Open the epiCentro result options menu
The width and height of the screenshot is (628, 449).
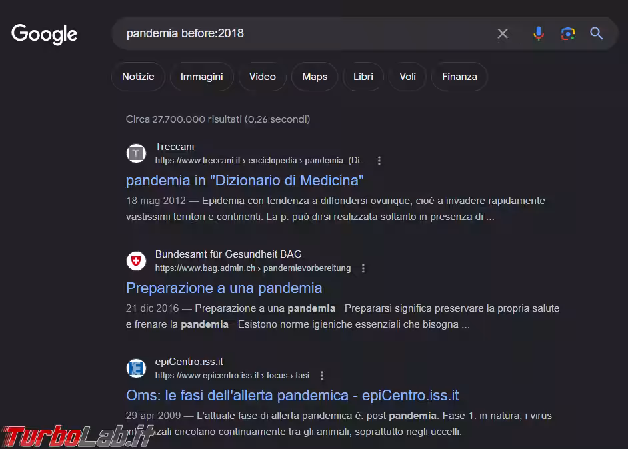(322, 376)
